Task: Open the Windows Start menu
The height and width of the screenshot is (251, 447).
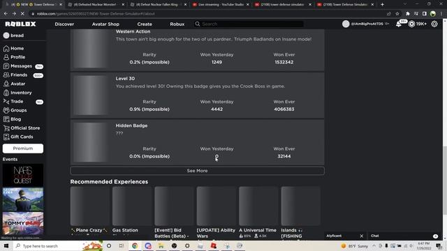Action: [x=6, y=246]
